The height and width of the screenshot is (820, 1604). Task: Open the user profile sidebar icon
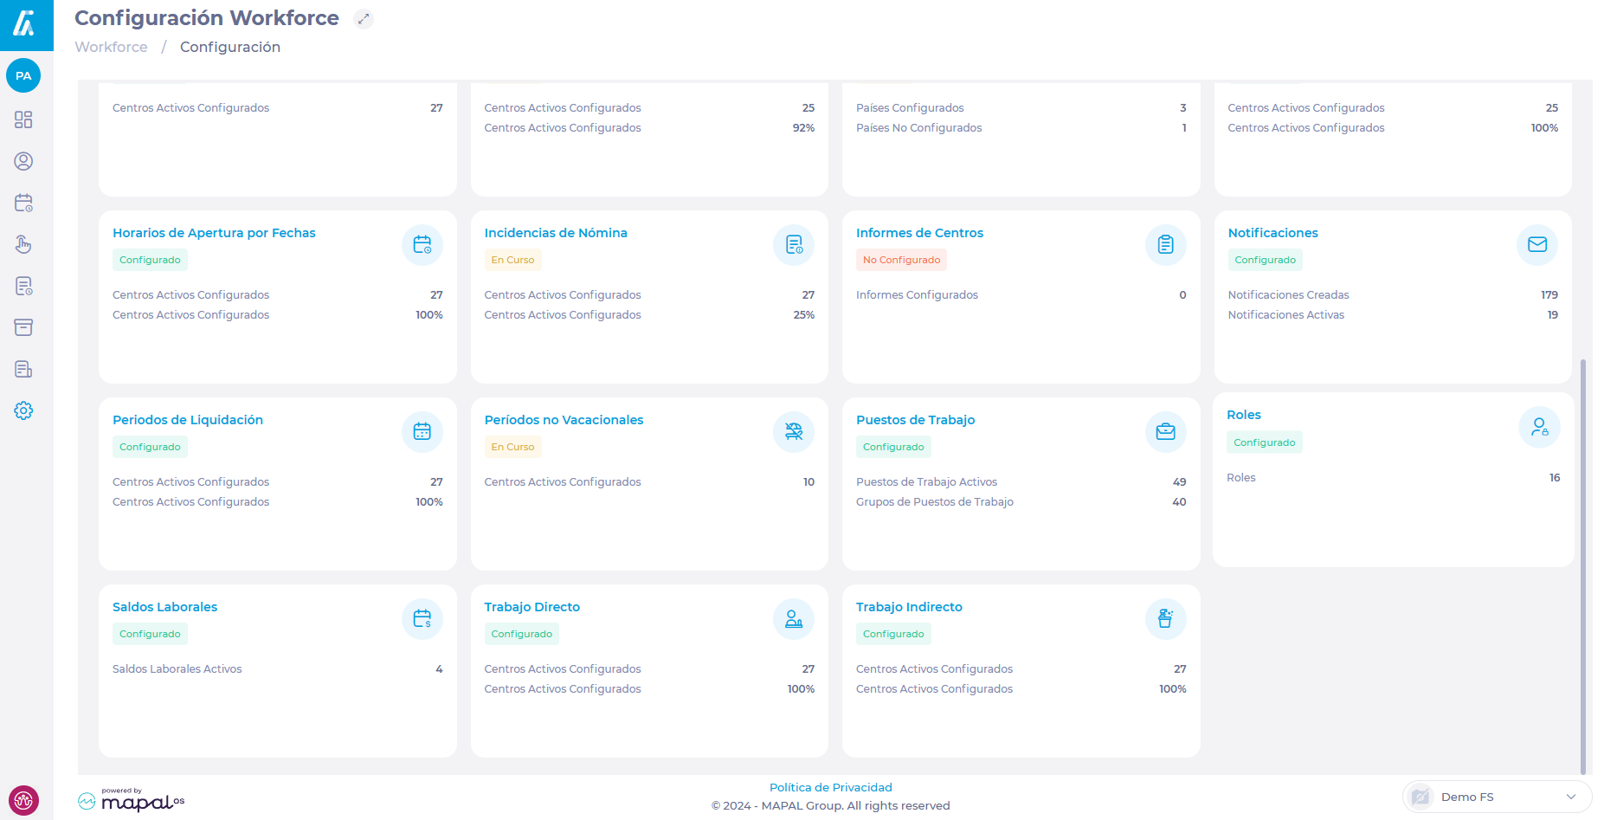coord(23,161)
